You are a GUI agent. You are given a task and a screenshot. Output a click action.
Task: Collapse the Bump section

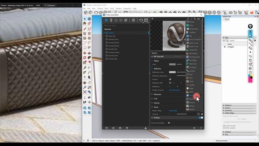coord(152,107)
